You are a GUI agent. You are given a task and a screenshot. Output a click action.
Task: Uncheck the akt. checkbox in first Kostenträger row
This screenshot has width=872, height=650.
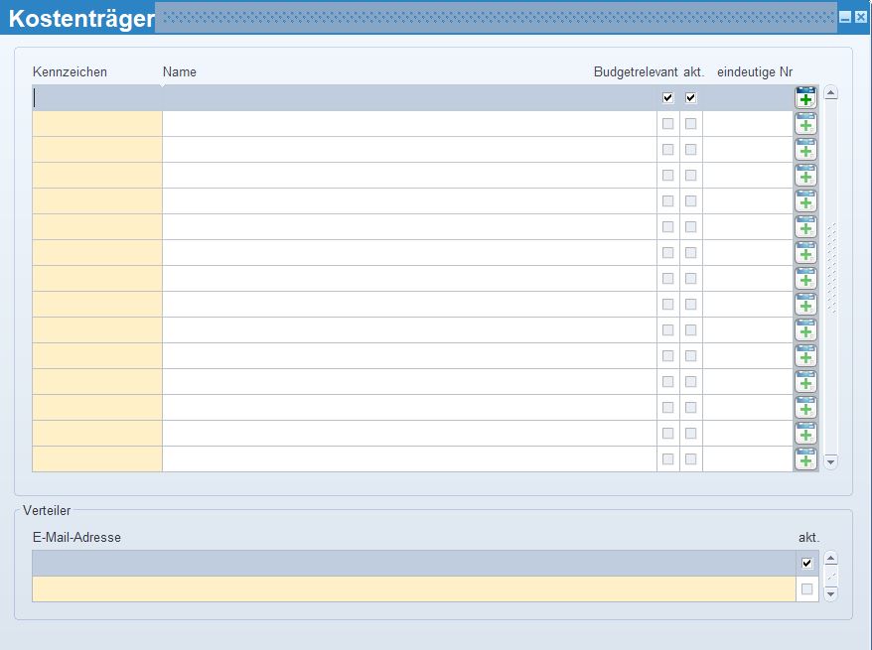point(691,97)
